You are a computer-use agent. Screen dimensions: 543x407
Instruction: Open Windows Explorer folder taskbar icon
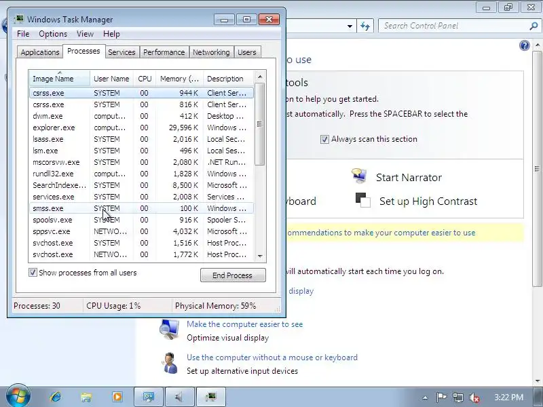pos(86,397)
